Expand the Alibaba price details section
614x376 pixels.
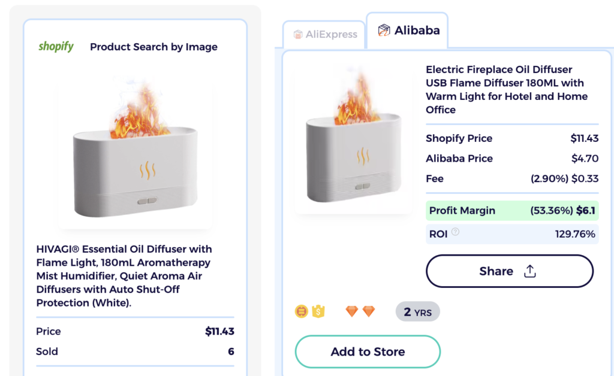512,158
